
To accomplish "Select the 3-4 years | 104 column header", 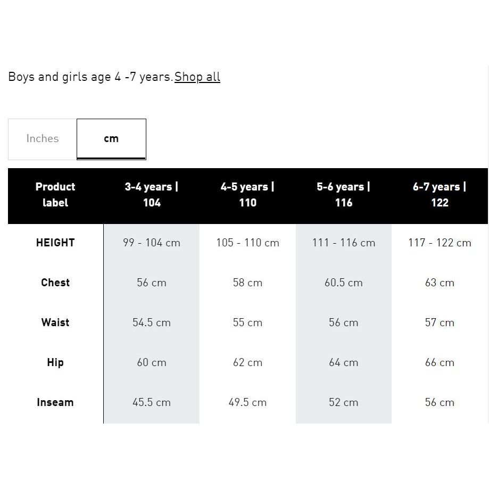I will 152,195.
